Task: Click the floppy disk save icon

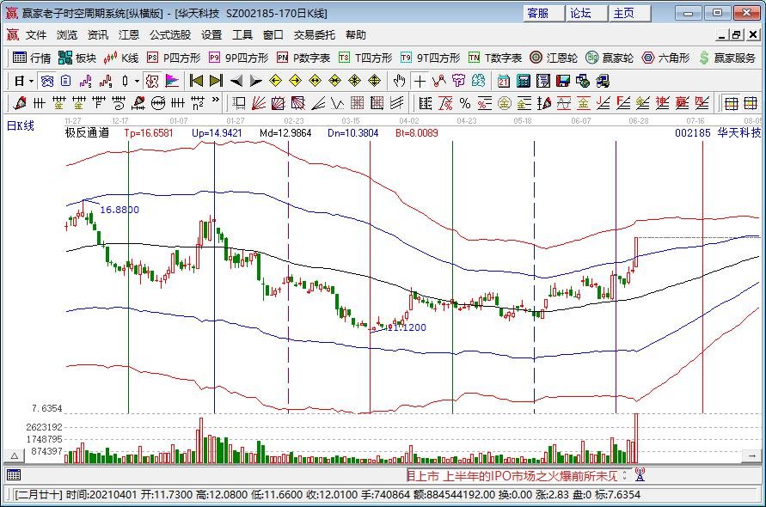Action: tap(563, 81)
